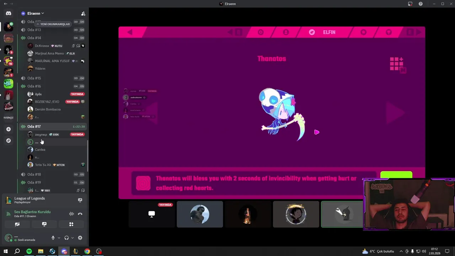Join voice channel Oda #14

pyautogui.click(x=53, y=38)
